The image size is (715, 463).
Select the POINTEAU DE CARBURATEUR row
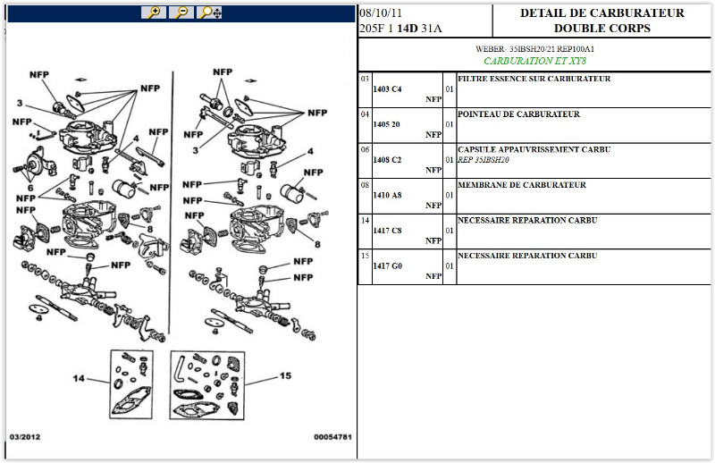518,114
